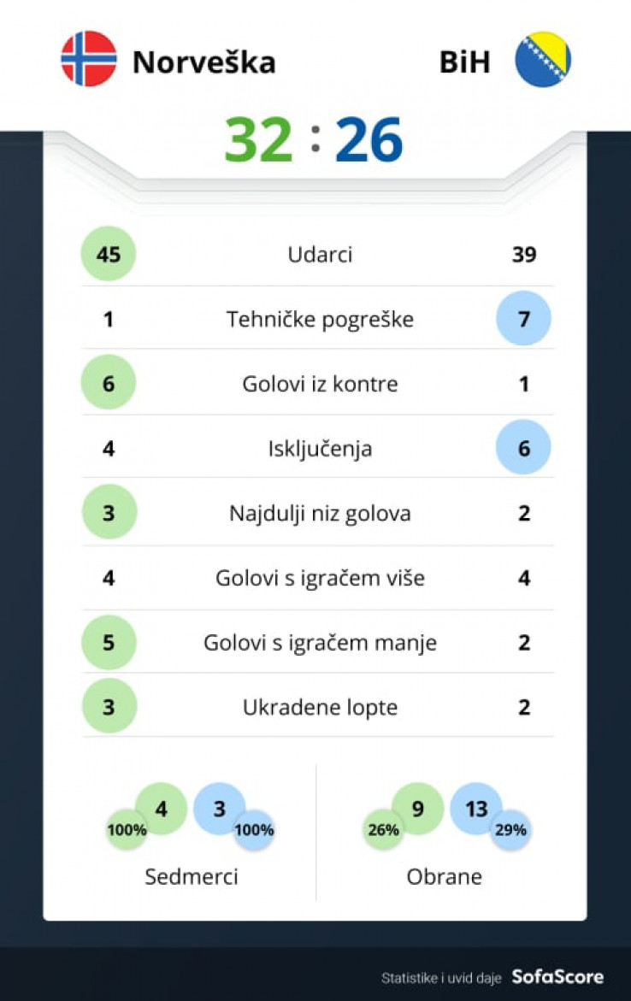Click the Obrane section label
The image size is (631, 1001).
click(x=445, y=876)
